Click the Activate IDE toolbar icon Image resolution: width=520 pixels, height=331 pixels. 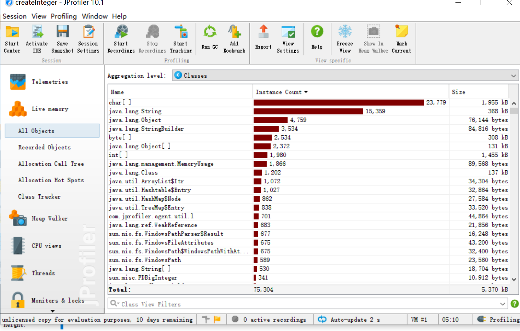pos(37,39)
